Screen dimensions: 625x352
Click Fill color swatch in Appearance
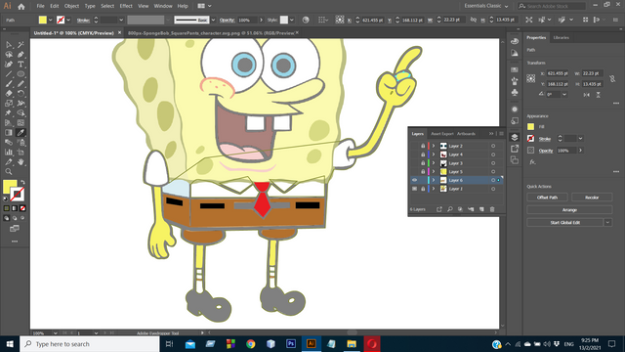pos(530,126)
